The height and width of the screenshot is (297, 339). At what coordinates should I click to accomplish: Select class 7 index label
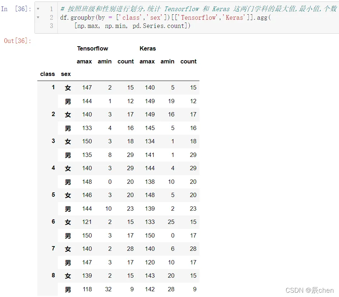tap(53, 248)
